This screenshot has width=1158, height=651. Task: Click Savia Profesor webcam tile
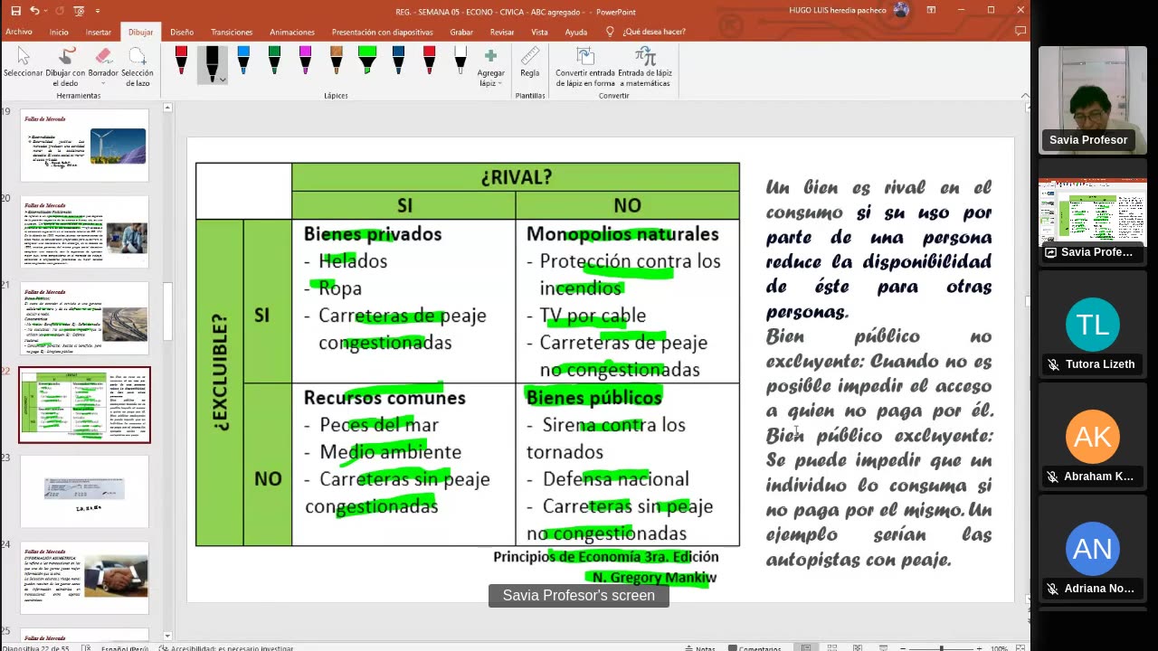[1092, 100]
